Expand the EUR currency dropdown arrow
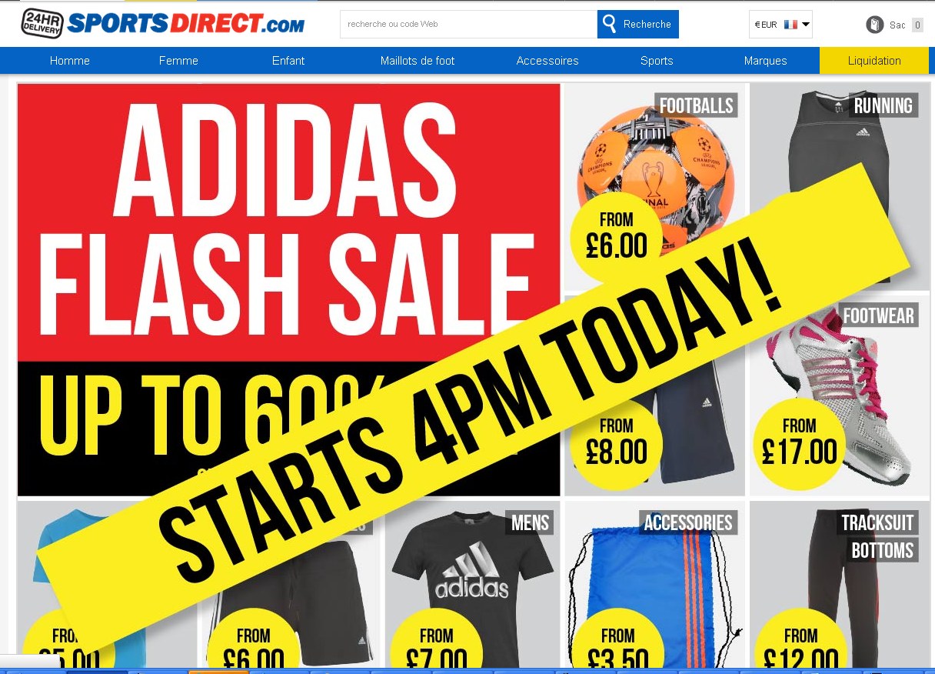This screenshot has width=935, height=674. [806, 25]
